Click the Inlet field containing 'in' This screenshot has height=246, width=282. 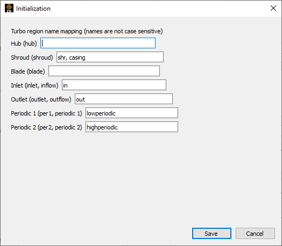click(114, 85)
